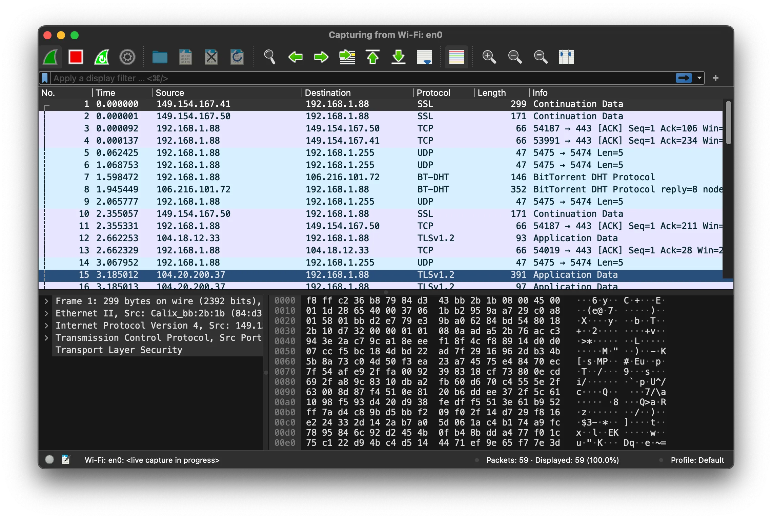The height and width of the screenshot is (519, 772).
Task: Open the Profile: Default selector
Action: [697, 460]
